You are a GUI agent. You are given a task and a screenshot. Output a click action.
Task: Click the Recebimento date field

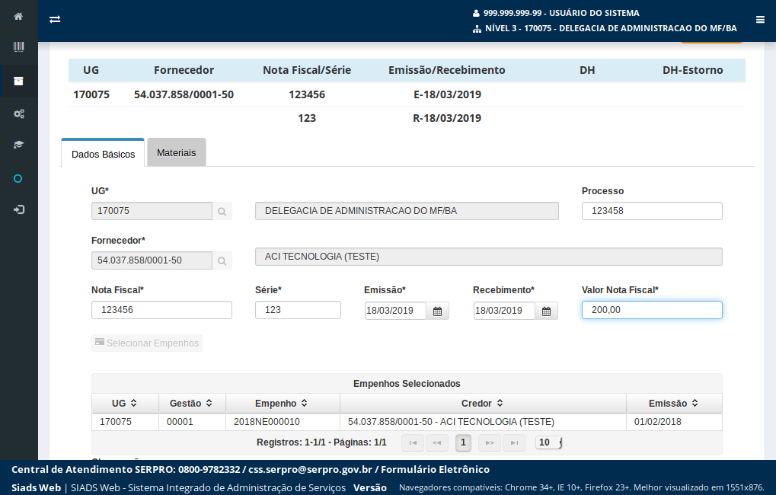click(504, 311)
